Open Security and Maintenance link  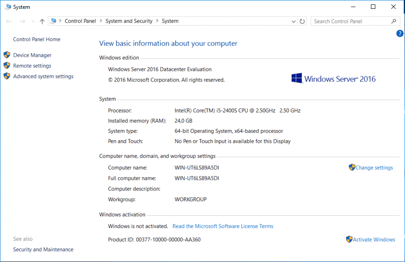coord(43,249)
